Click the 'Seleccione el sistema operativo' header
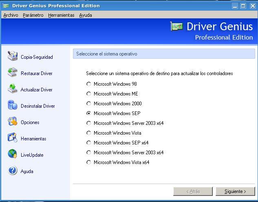Screen dimensions: 258x202 point(164,54)
